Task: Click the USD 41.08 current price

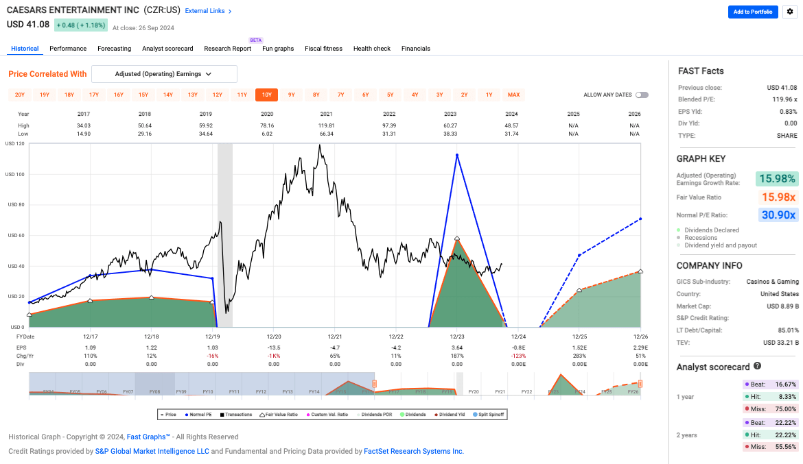Action: tap(28, 25)
